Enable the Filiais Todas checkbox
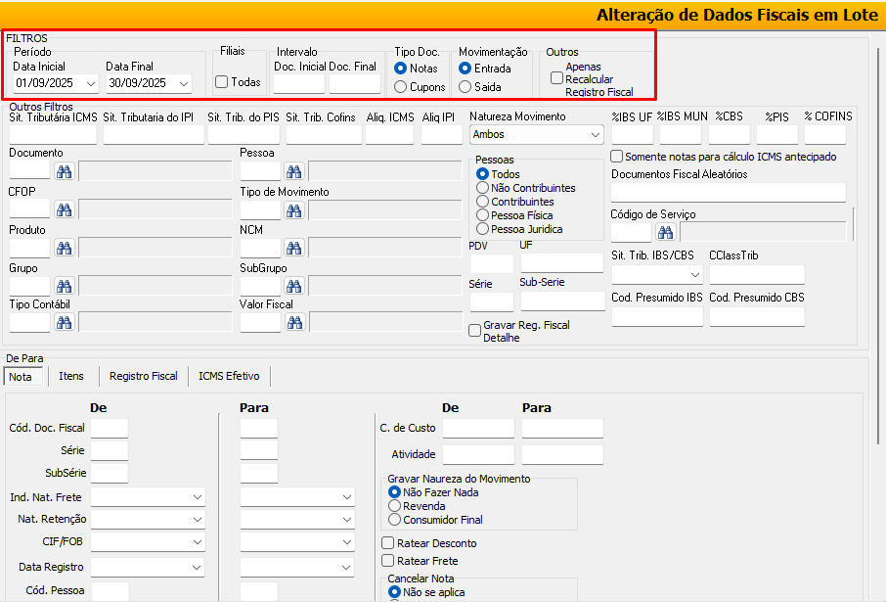886x602 pixels. coord(222,82)
